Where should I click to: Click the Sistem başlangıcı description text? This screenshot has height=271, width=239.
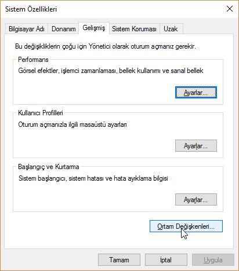93,178
